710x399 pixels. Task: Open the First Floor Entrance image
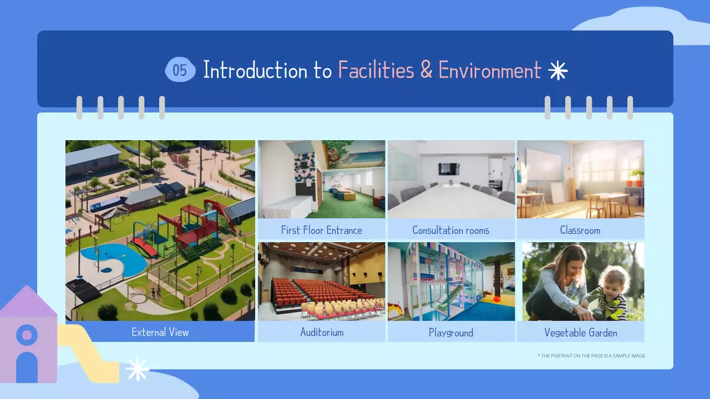click(x=322, y=179)
